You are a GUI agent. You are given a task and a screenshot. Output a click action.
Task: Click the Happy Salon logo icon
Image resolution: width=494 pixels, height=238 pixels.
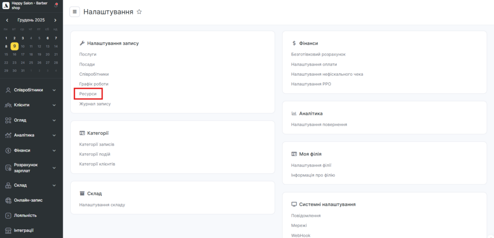click(6, 5)
